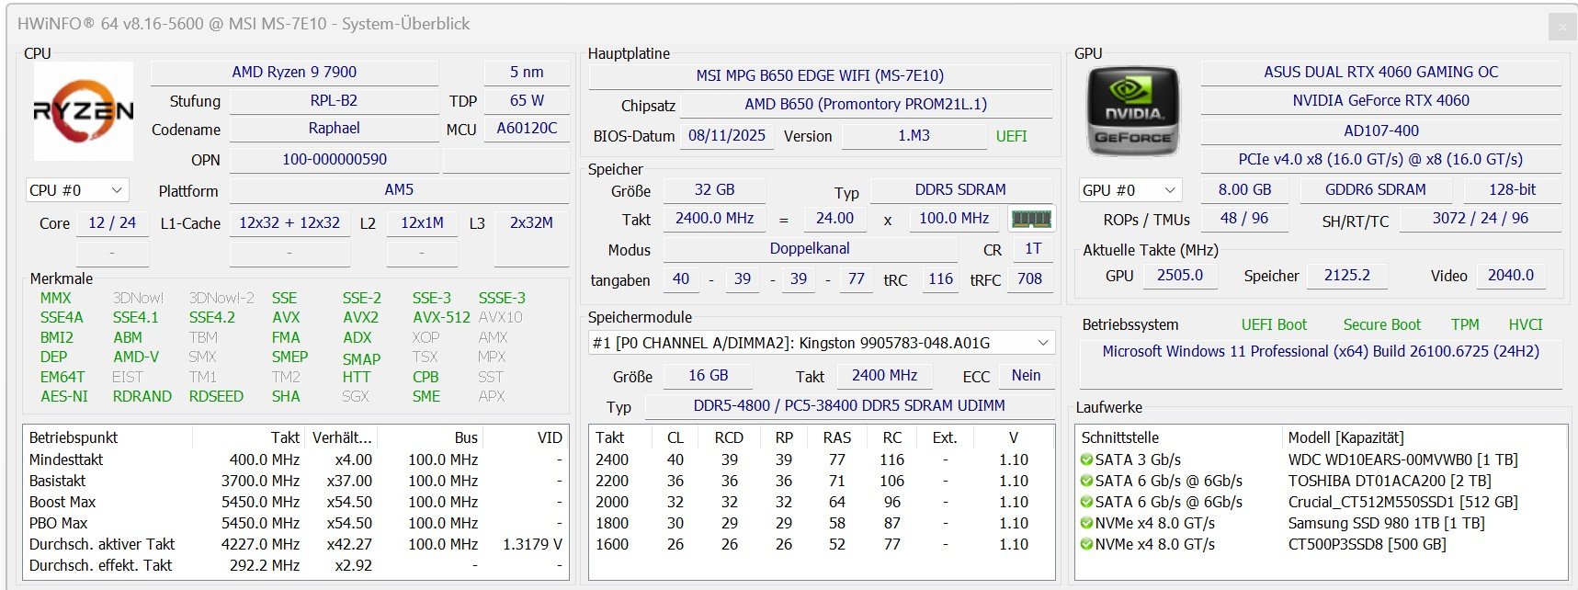Click the tRC value 116 field
1578x590 pixels.
tap(940, 278)
